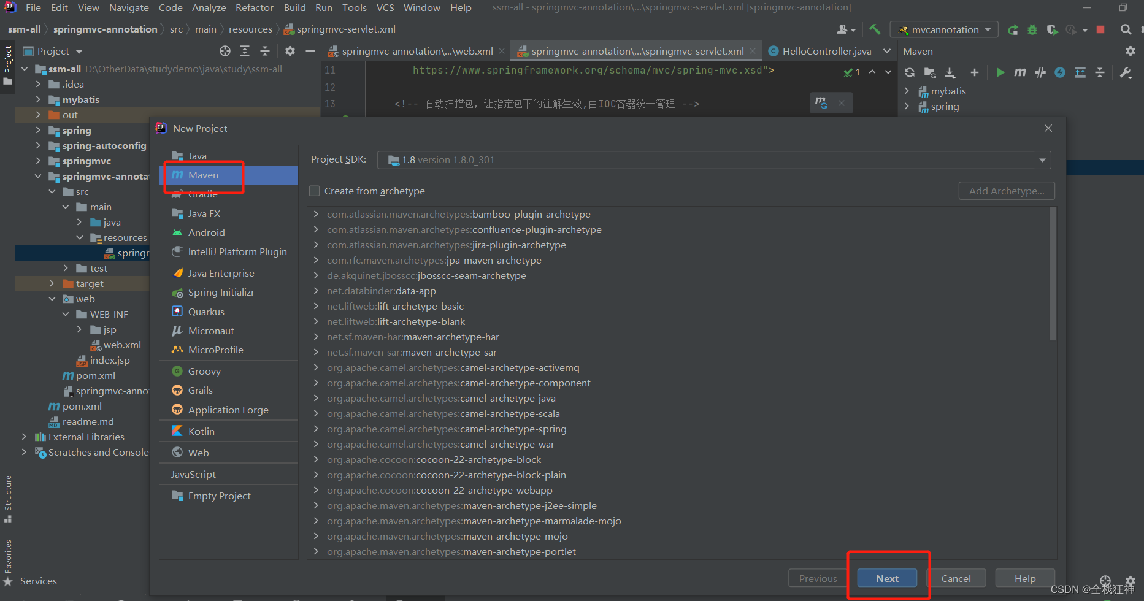Select Micronaut project type
The width and height of the screenshot is (1144, 601).
click(x=229, y=331)
